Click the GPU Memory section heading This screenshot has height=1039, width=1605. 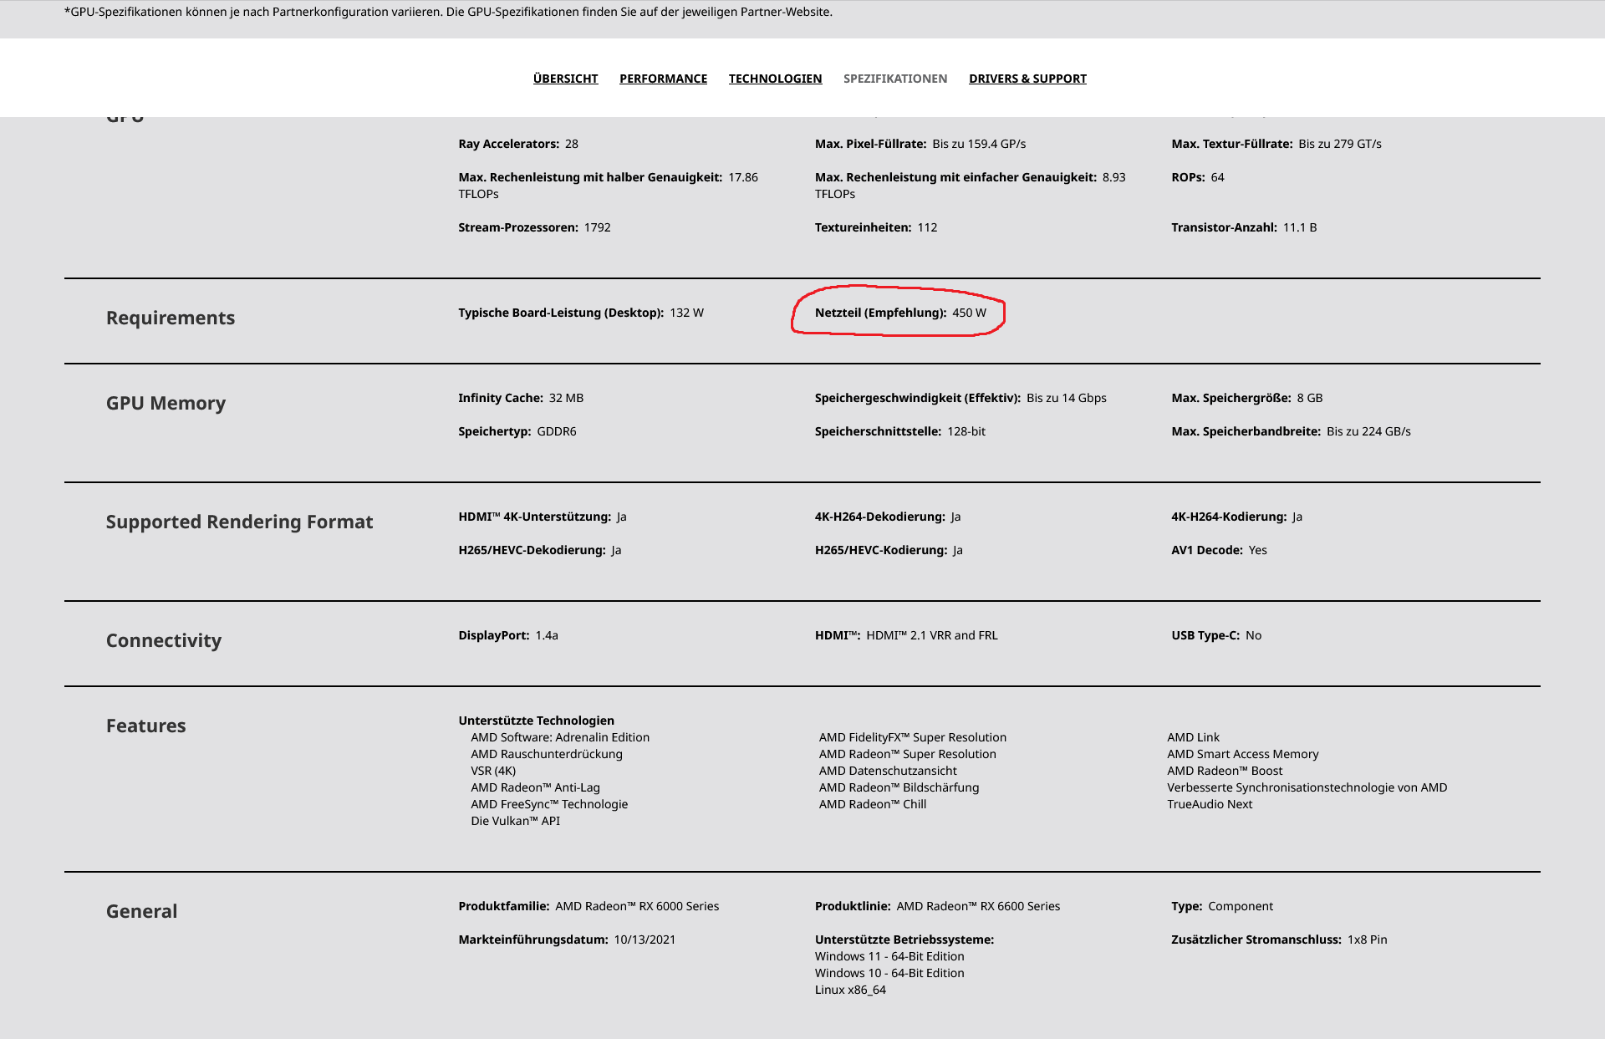pos(166,403)
